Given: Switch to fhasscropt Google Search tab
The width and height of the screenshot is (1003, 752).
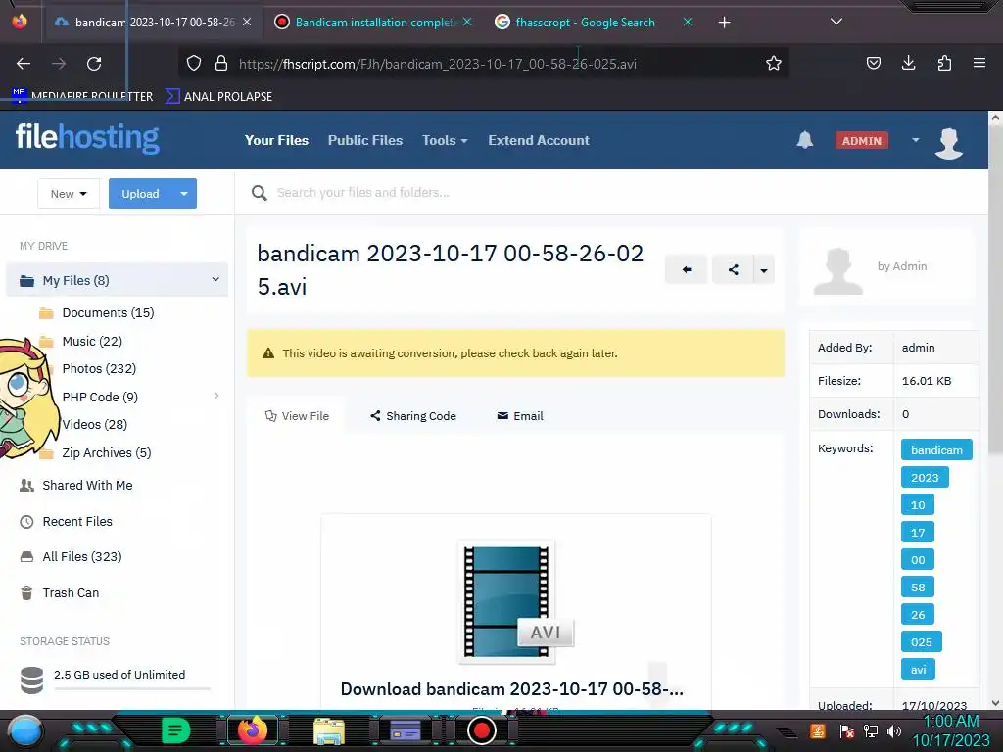Looking at the screenshot, I should tap(585, 23).
